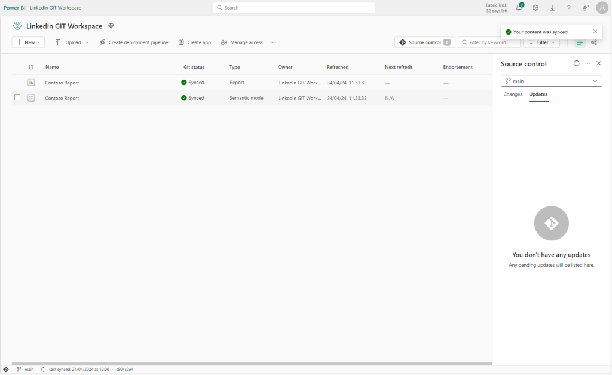Open the Upload dropdown menu
Image resolution: width=612 pixels, height=375 pixels.
point(72,42)
